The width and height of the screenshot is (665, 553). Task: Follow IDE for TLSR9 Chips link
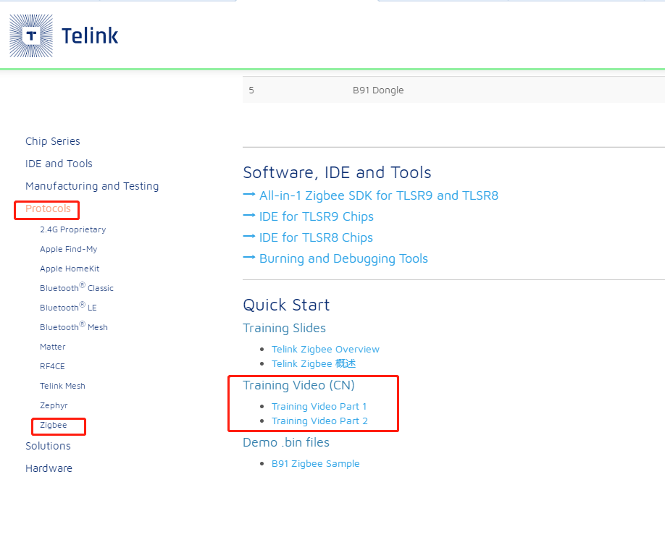tap(316, 216)
